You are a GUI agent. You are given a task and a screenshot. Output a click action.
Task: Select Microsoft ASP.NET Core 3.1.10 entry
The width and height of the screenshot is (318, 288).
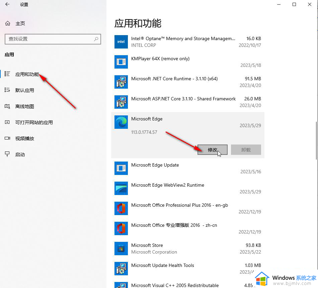[x=187, y=102]
